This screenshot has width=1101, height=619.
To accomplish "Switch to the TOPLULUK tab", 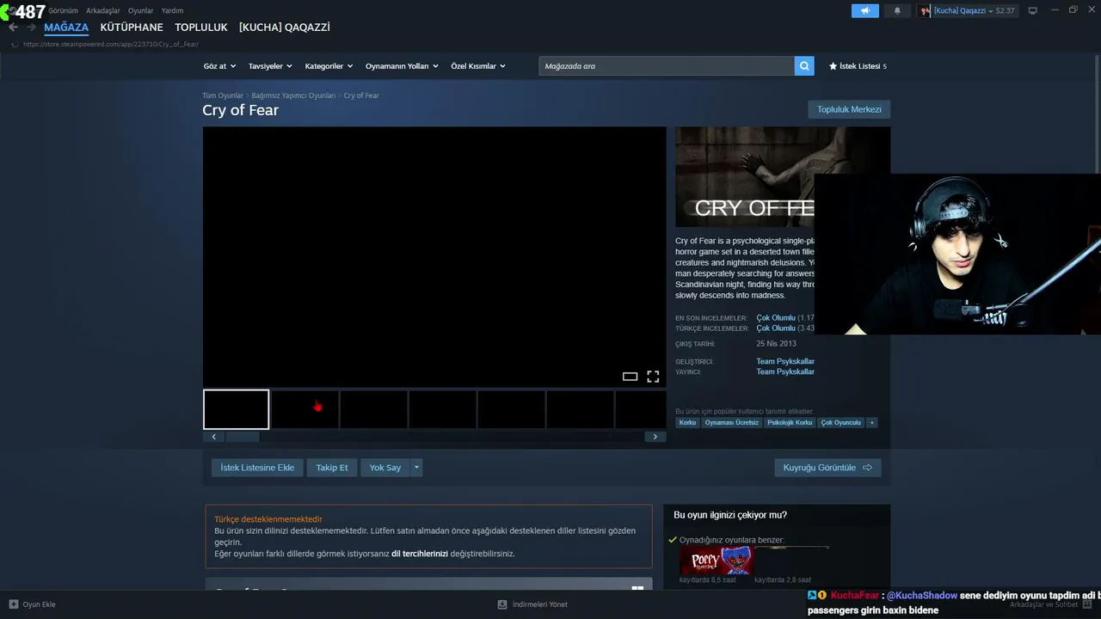I will point(201,28).
